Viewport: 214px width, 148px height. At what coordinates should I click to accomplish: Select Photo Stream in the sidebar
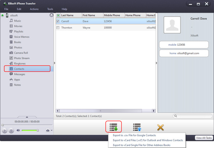click(22, 58)
